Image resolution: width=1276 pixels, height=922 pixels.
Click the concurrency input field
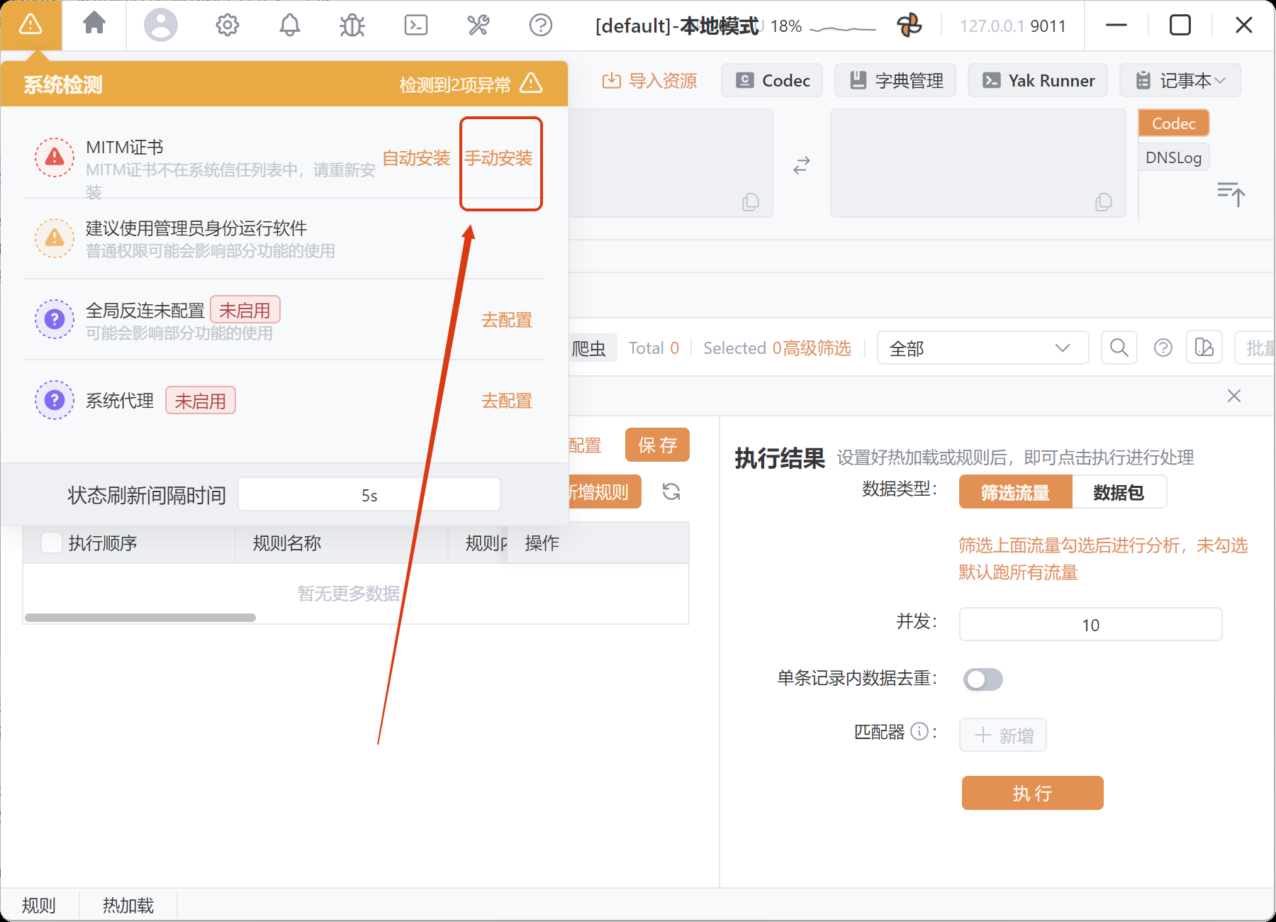(1090, 625)
